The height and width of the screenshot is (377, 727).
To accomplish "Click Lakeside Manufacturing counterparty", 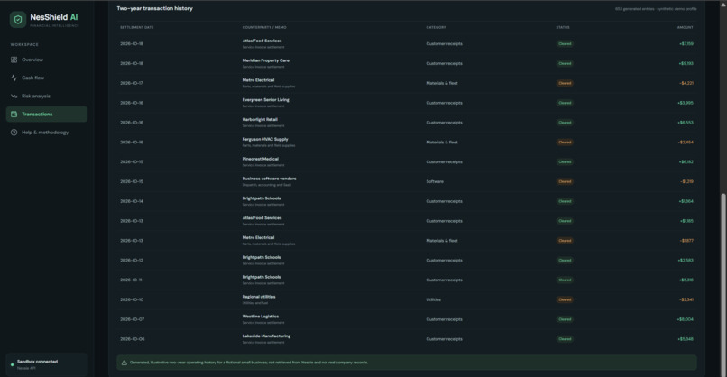I will click(267, 336).
